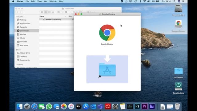Open Bluetooth menu bar icon
This screenshot has height=111, width=197.
pos(140,1)
